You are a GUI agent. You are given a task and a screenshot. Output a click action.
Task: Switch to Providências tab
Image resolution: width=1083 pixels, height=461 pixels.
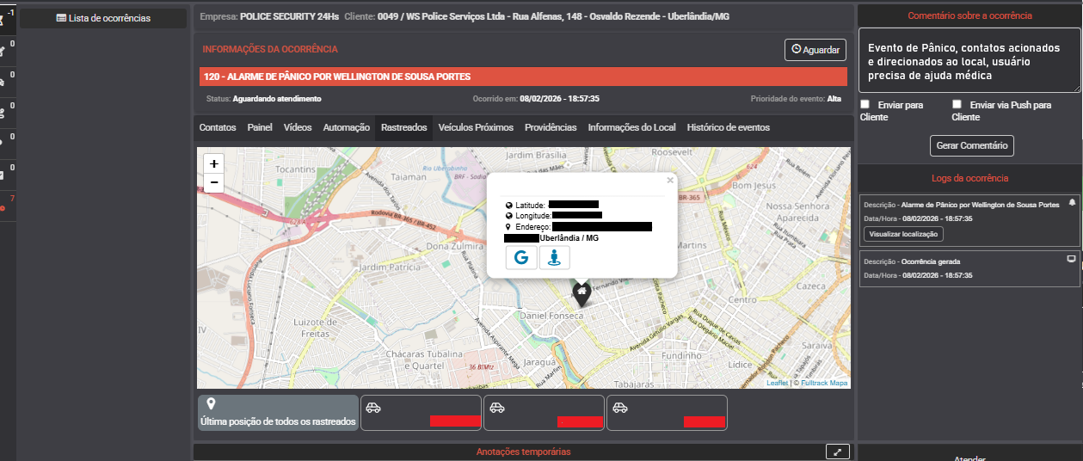551,127
